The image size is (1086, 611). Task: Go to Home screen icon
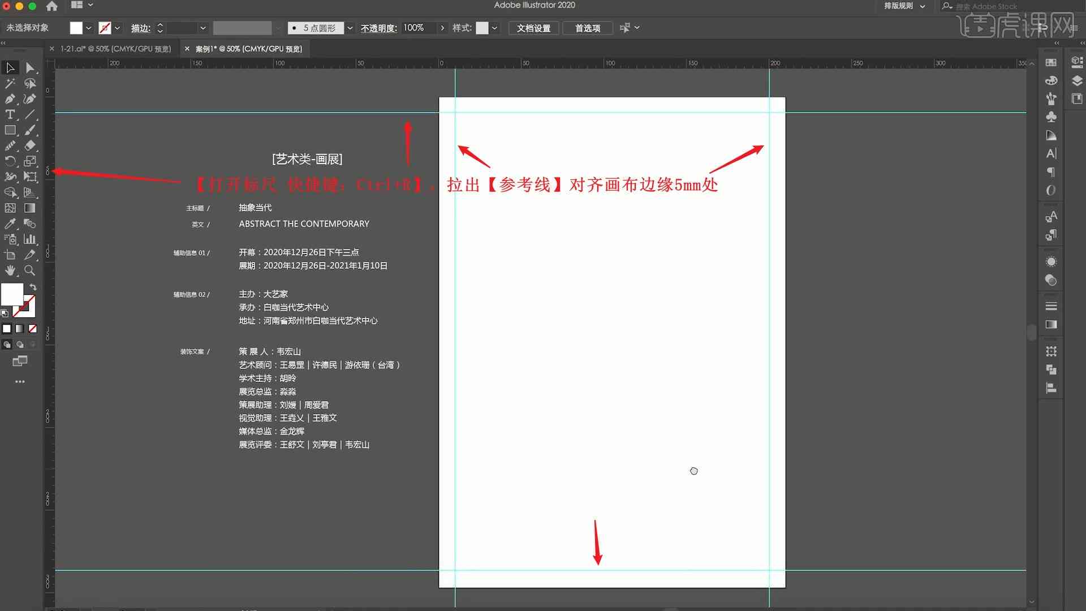coord(51,6)
